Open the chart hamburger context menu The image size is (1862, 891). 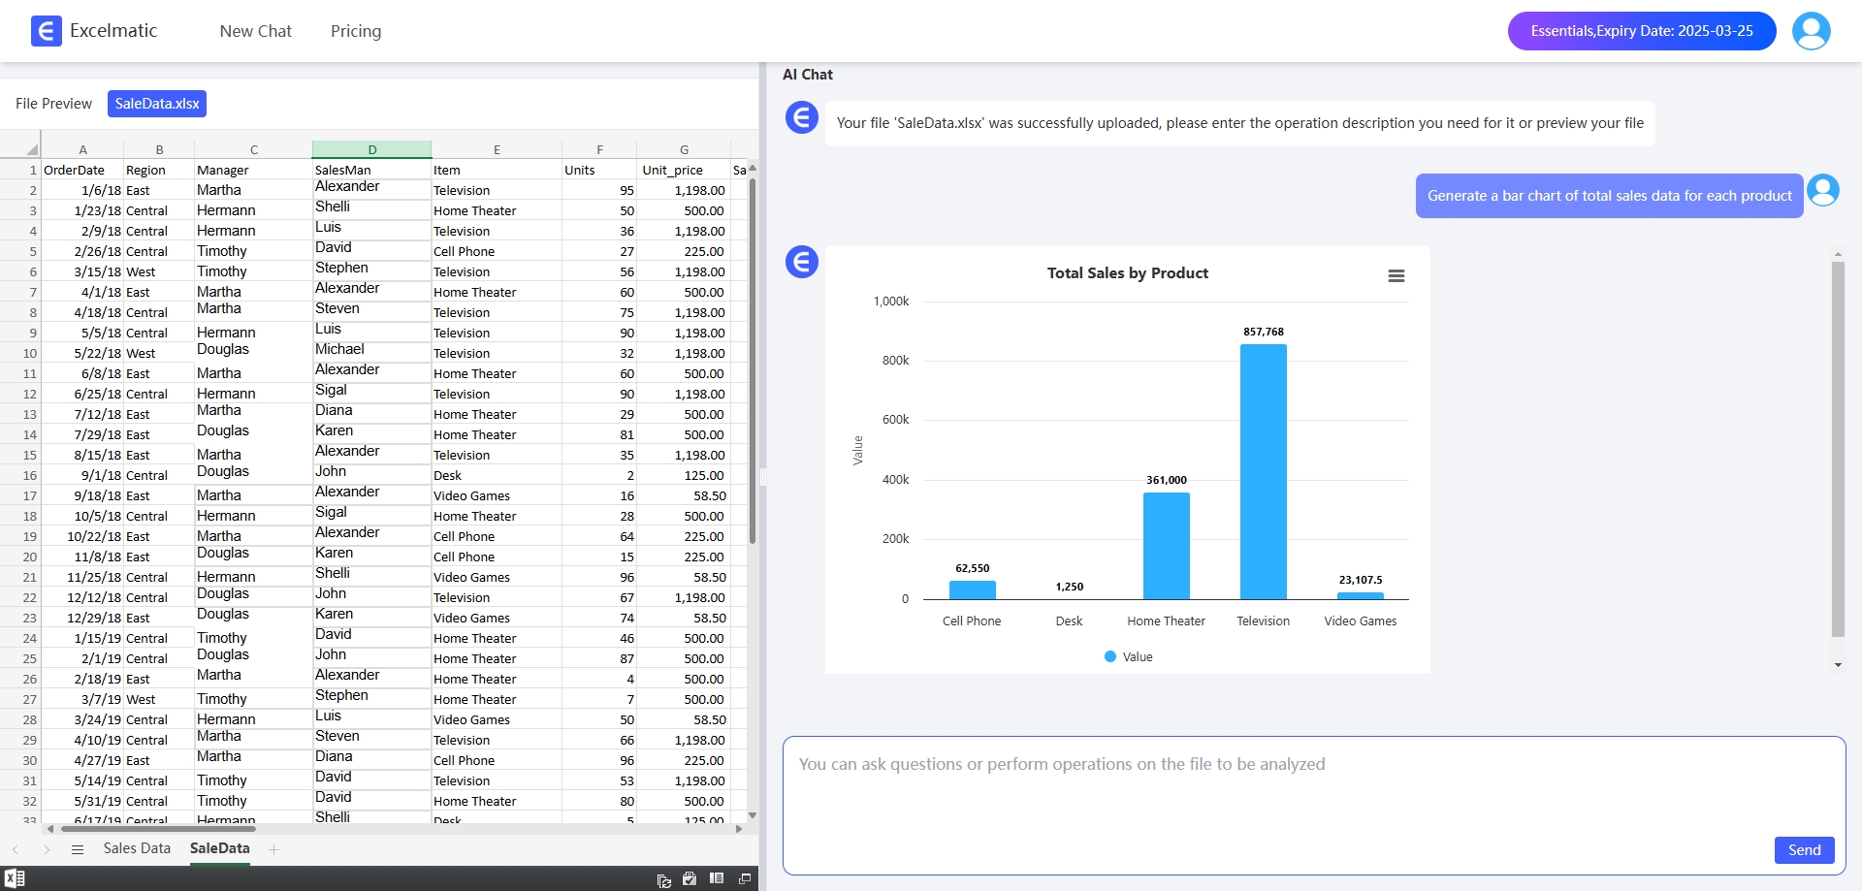[1396, 276]
